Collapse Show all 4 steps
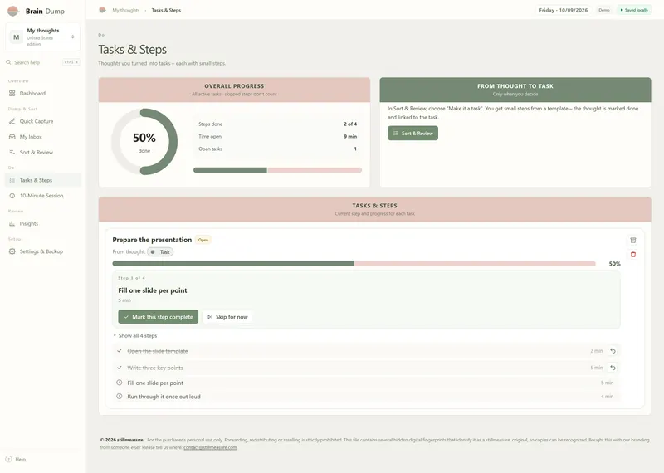This screenshot has height=473, width=664. tap(135, 335)
